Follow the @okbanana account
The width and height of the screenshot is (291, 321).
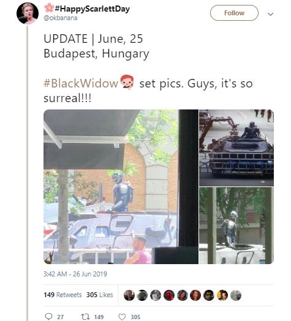click(x=234, y=13)
